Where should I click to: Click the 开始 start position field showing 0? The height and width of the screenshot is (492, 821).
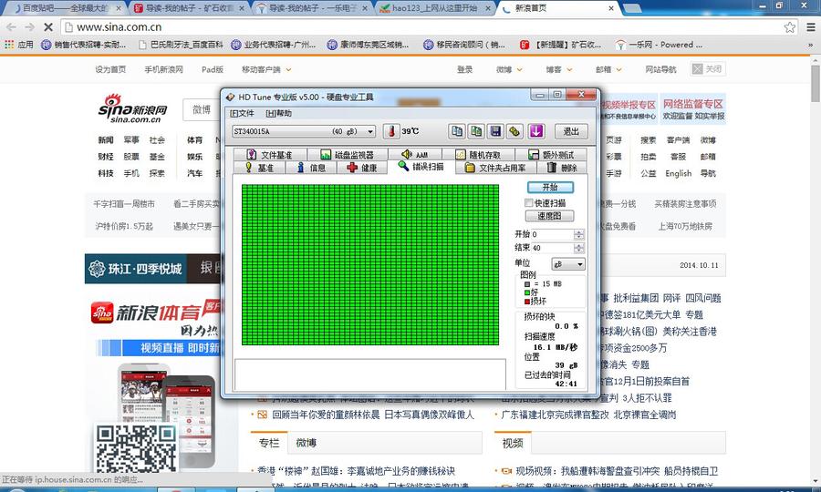click(x=553, y=234)
